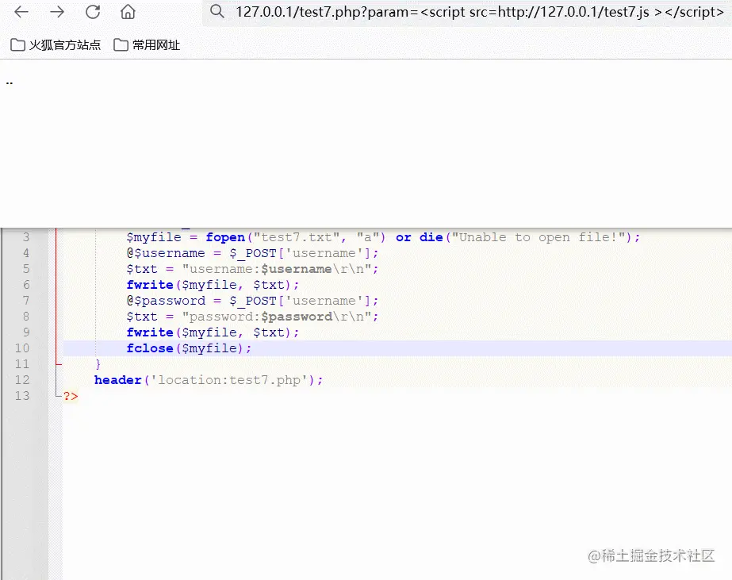Click the ?> closing PHP tag
Image resolution: width=732 pixels, height=580 pixels.
pyautogui.click(x=71, y=396)
